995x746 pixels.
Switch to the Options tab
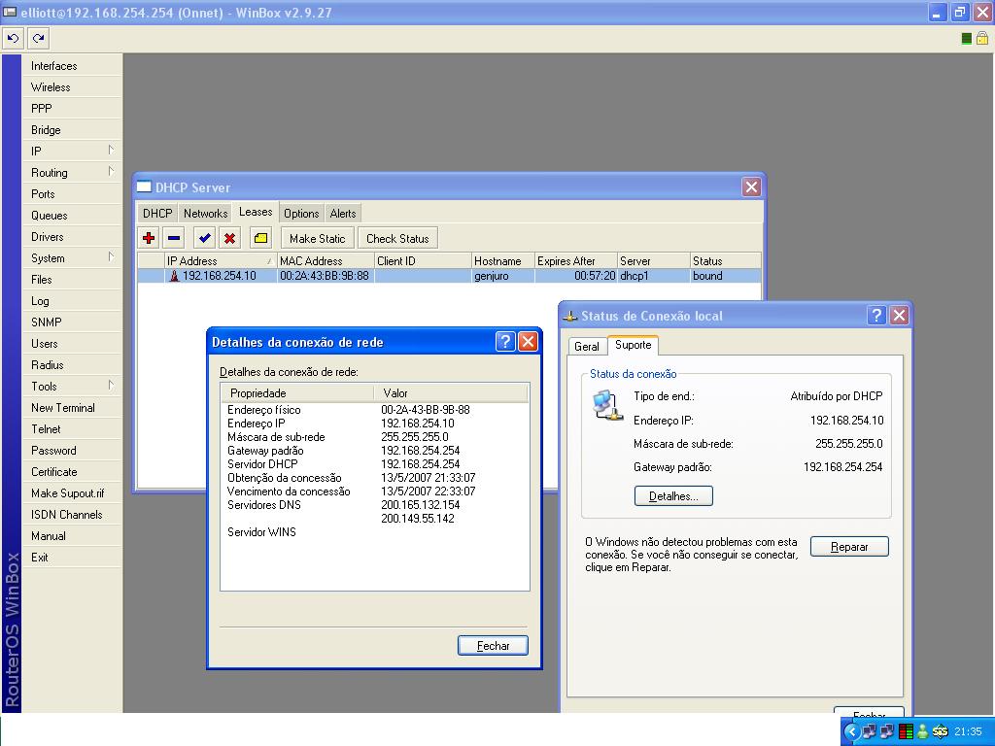click(x=301, y=214)
